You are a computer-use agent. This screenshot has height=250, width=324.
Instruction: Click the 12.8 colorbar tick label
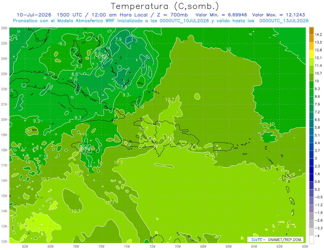(x=319, y=50)
